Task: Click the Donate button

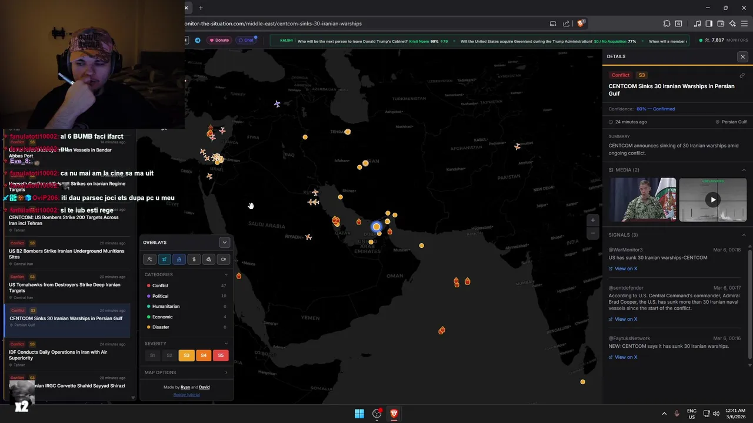Action: pos(219,40)
